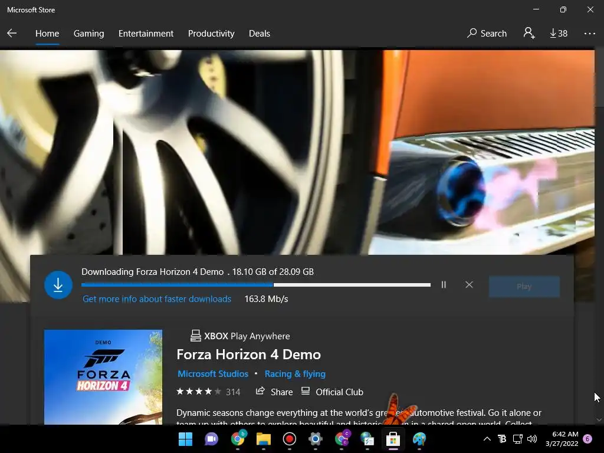Select the Productivity tab
604x453 pixels.
click(211, 34)
